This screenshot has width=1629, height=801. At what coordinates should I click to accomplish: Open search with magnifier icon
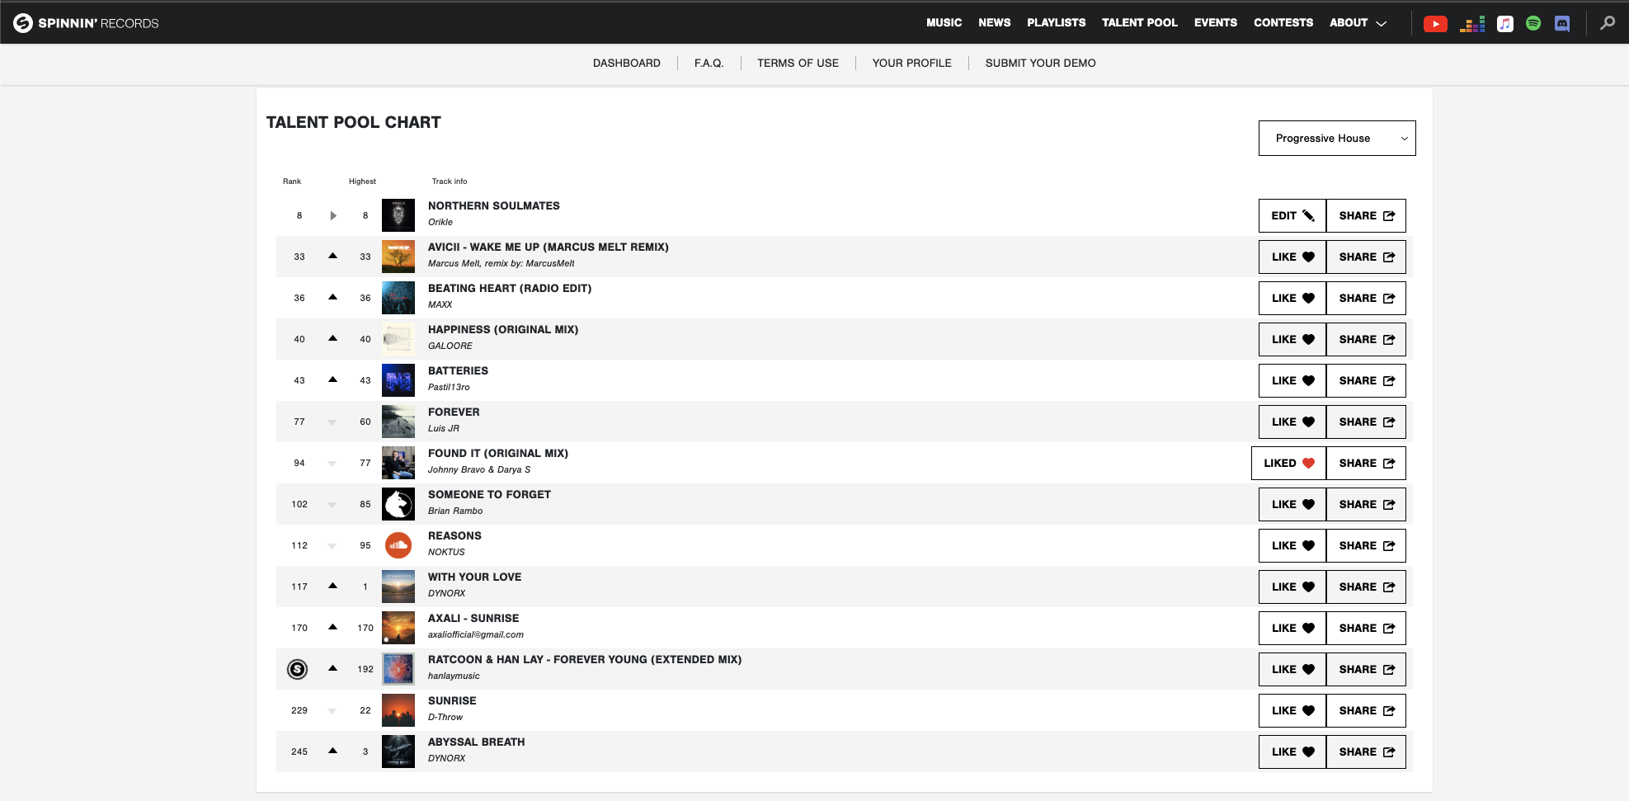pyautogui.click(x=1608, y=23)
